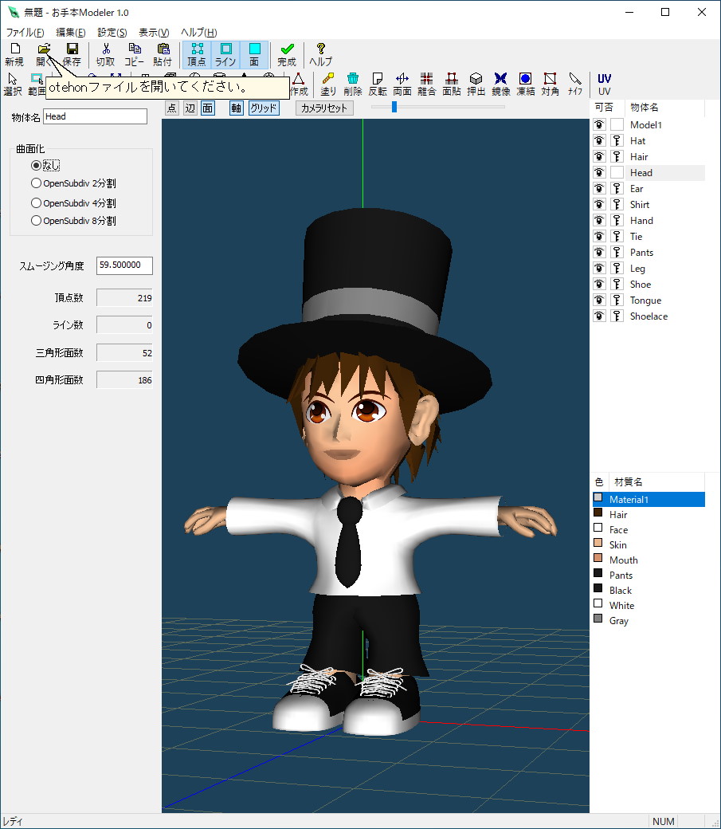Select the ナイフ (knife) tool
The height and width of the screenshot is (829, 721).
[x=574, y=84]
